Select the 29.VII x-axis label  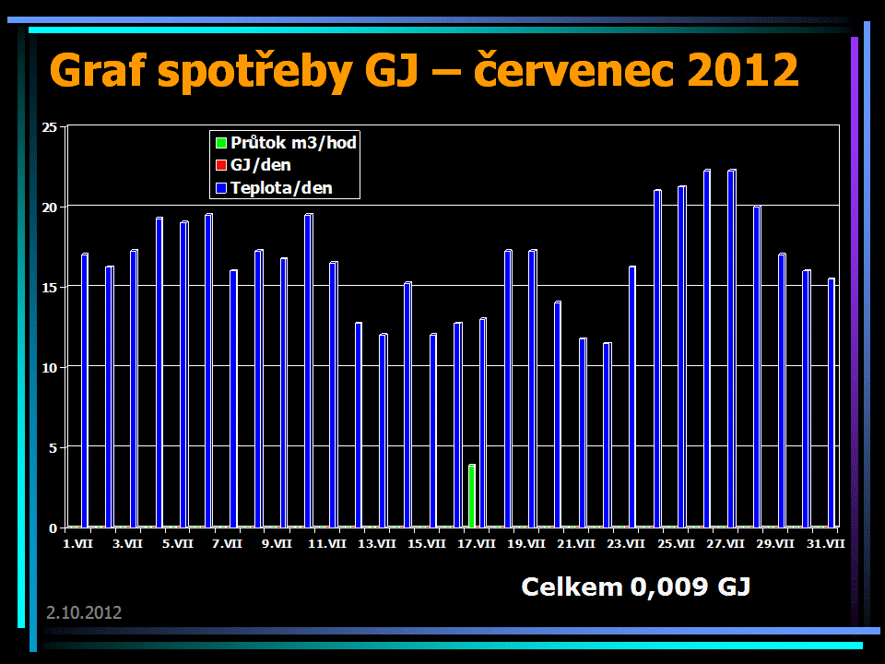(775, 544)
